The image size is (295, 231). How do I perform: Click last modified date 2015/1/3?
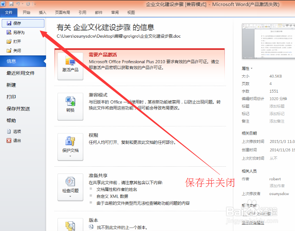[282, 142]
